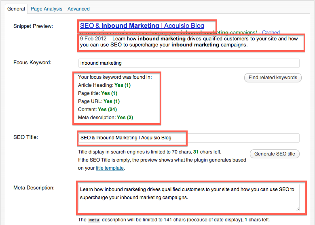This screenshot has width=315, height=225.
Task: Click 'Your focus keyword was found in:' text
Action: pyautogui.click(x=115, y=77)
